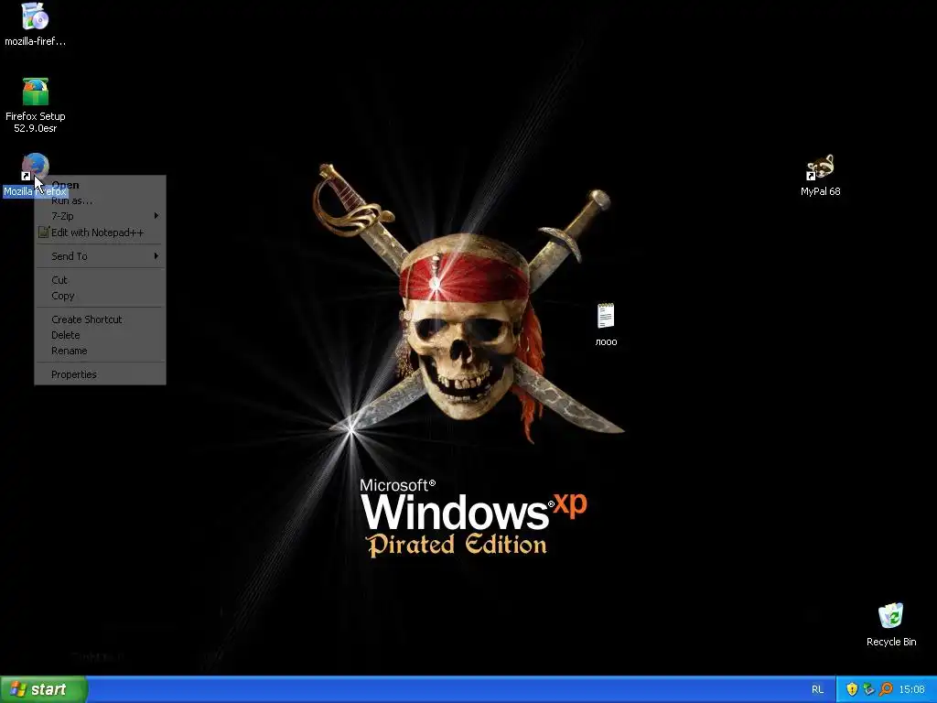Click the Notepad++ icon in context menu
Screen dimensions: 937x703
(x=43, y=233)
